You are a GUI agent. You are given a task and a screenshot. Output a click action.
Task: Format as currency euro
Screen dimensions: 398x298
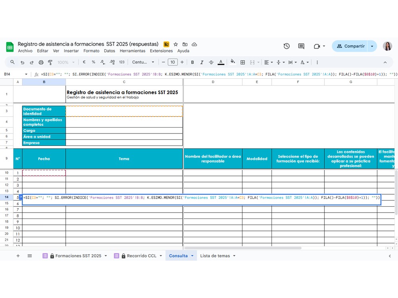click(84, 62)
